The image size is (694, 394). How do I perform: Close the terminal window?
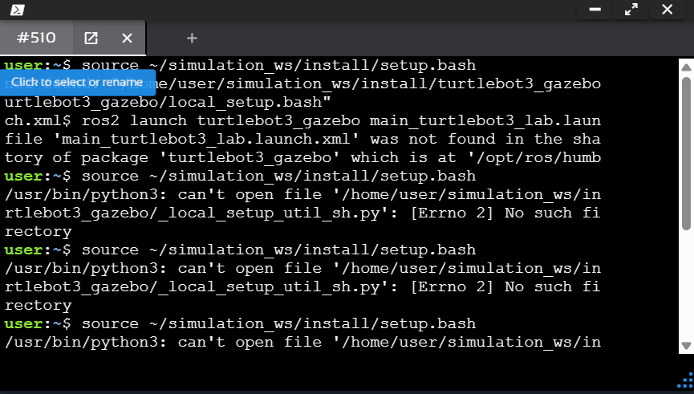pos(667,10)
